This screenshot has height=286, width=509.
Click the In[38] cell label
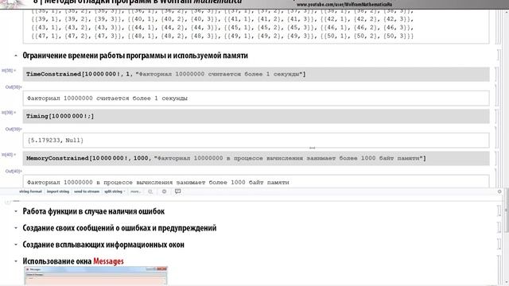[9, 71]
